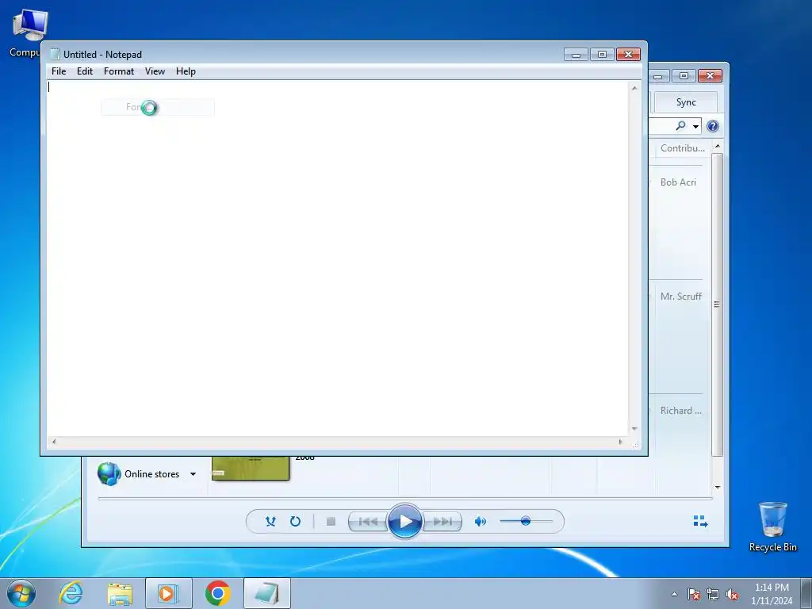Click Notepad's vertical scroll up arrow
This screenshot has width=812, height=609.
click(x=634, y=88)
